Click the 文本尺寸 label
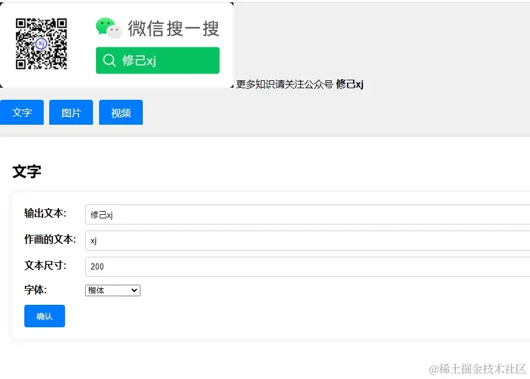The height and width of the screenshot is (379, 530). (46, 265)
